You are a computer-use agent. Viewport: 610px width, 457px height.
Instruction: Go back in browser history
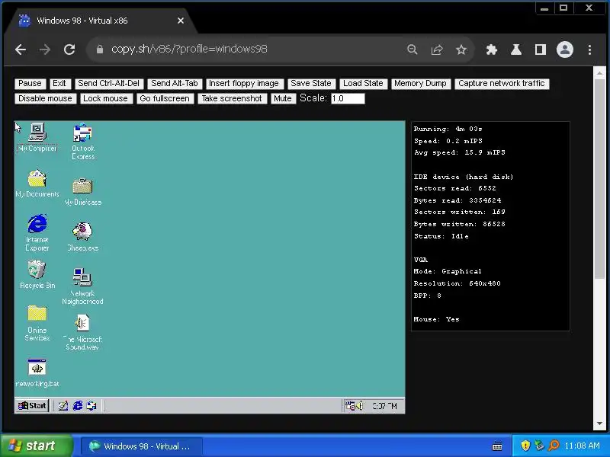click(21, 50)
